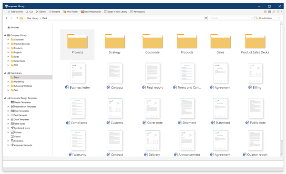Open Pictures in the sidebar

(16, 132)
